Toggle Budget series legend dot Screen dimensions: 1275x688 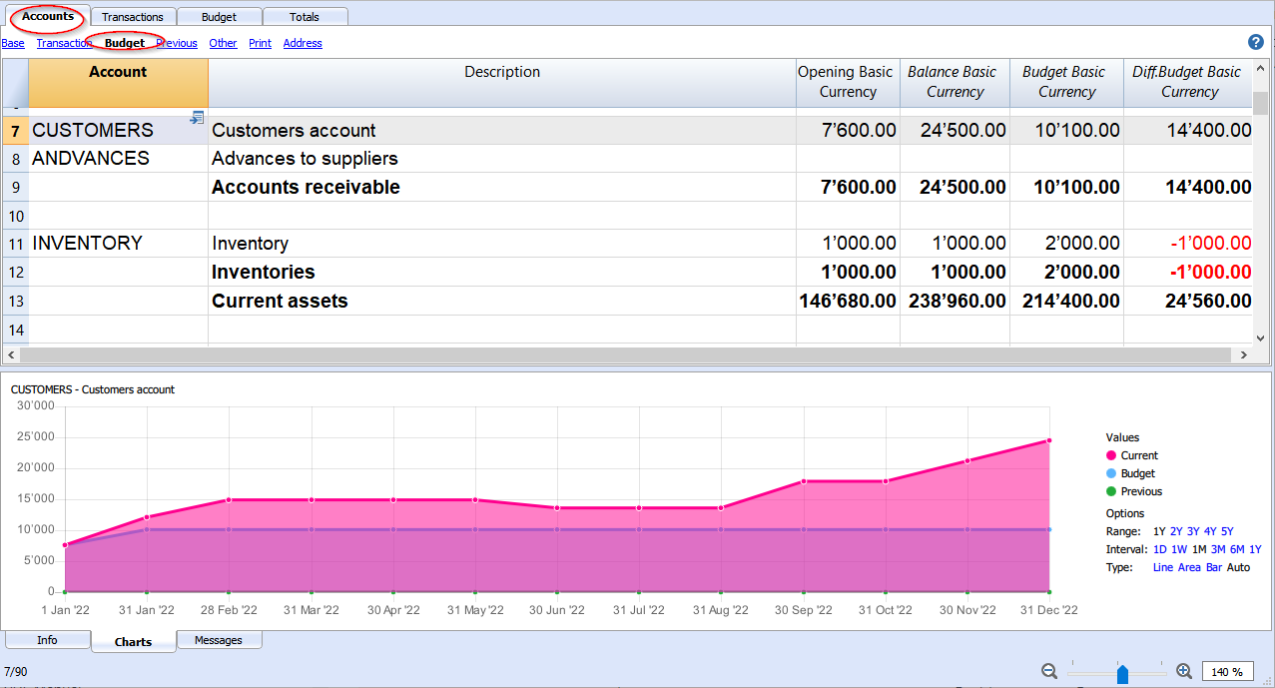coord(1111,473)
